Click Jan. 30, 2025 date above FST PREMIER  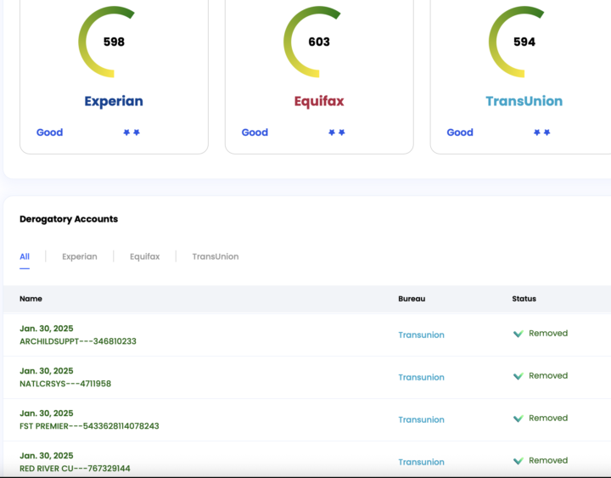click(47, 413)
